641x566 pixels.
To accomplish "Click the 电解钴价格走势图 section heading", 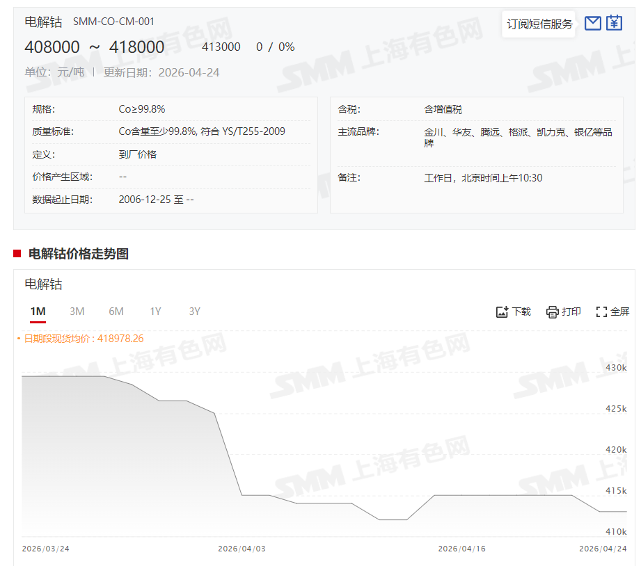I will click(78, 254).
